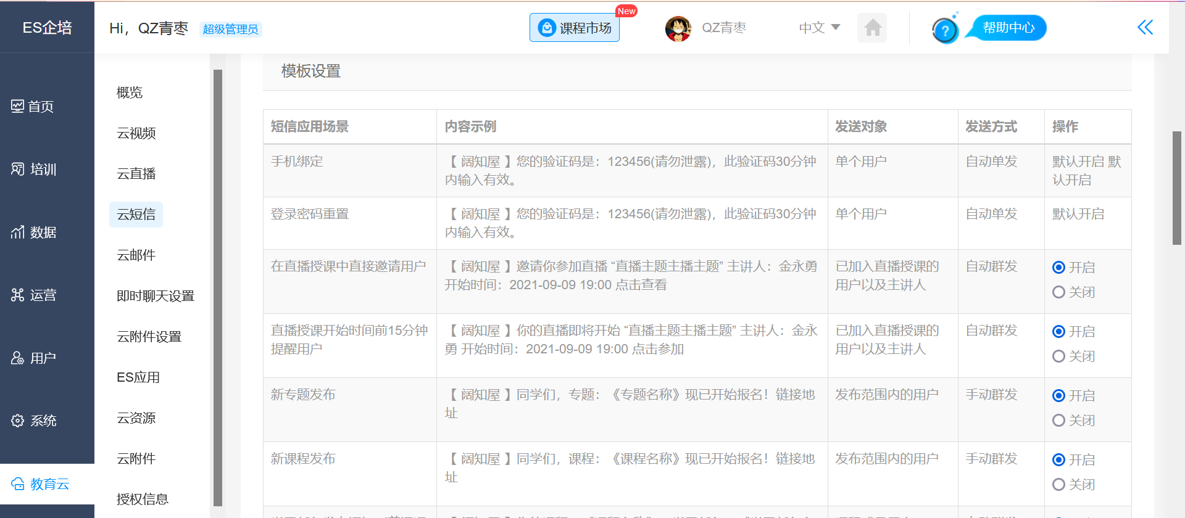Open ES应用 submenu item
Screen dimensions: 1185x518
tap(138, 377)
